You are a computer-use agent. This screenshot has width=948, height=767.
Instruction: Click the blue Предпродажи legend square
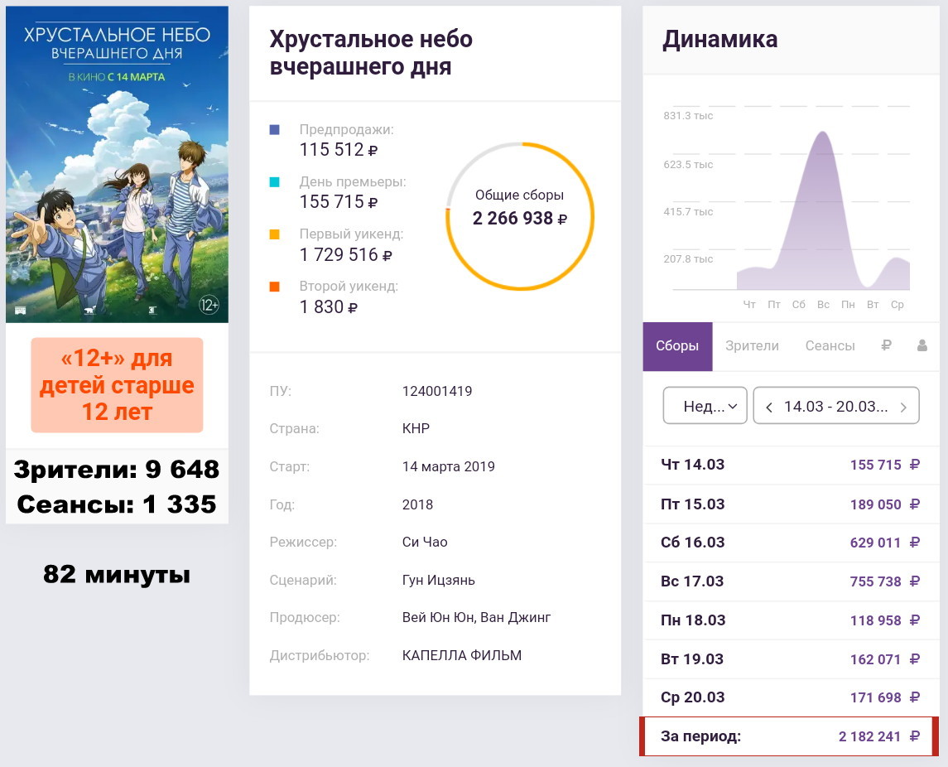[x=275, y=130]
